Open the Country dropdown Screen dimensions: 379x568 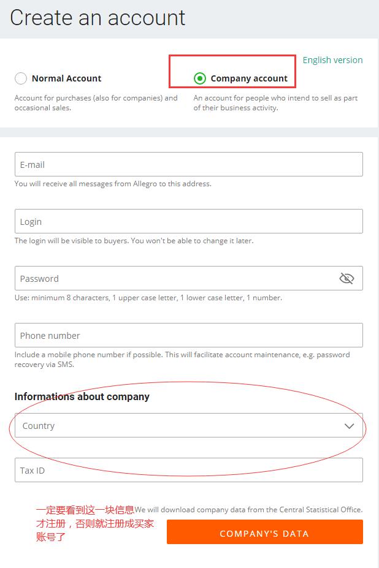(178, 426)
